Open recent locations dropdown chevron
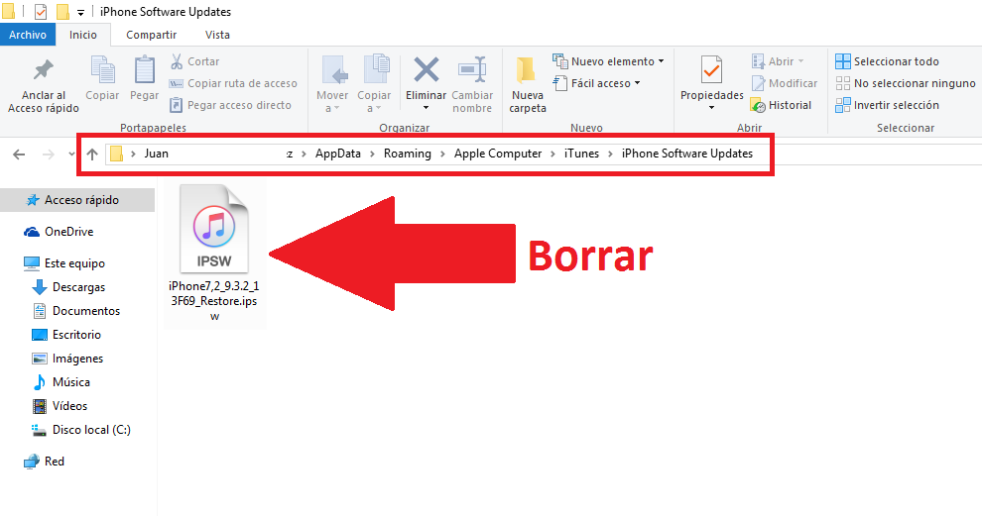 click(x=71, y=154)
